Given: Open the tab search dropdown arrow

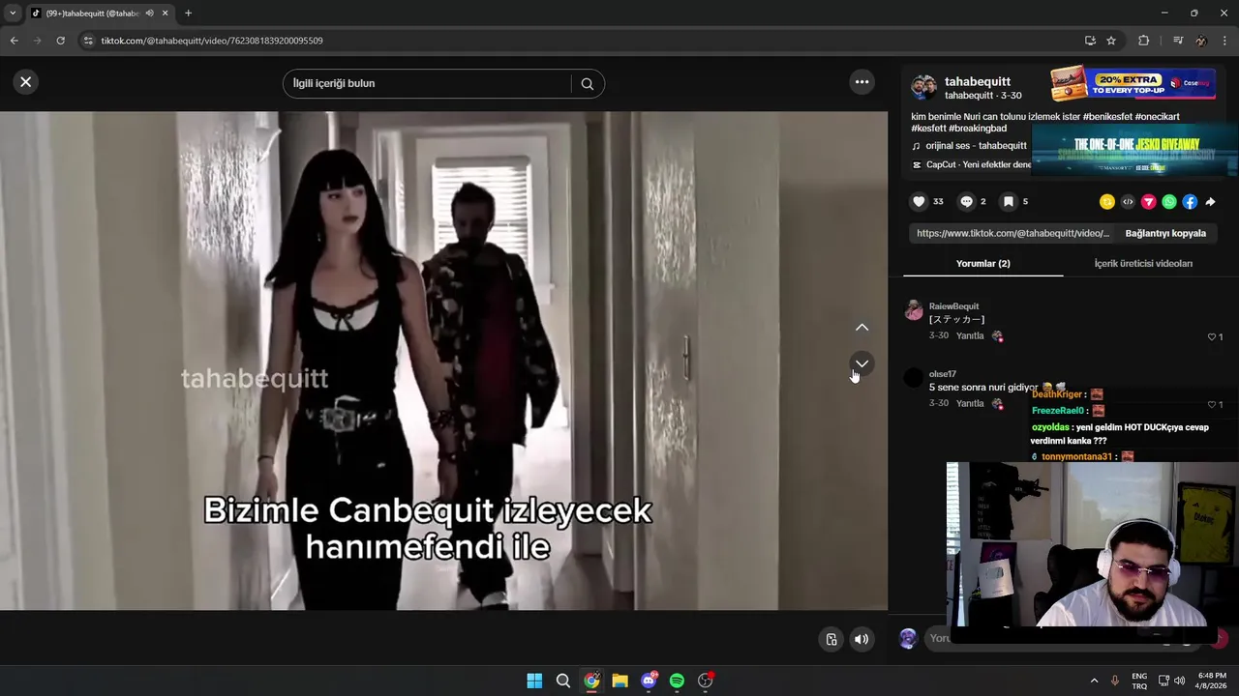Looking at the screenshot, I should (x=13, y=13).
